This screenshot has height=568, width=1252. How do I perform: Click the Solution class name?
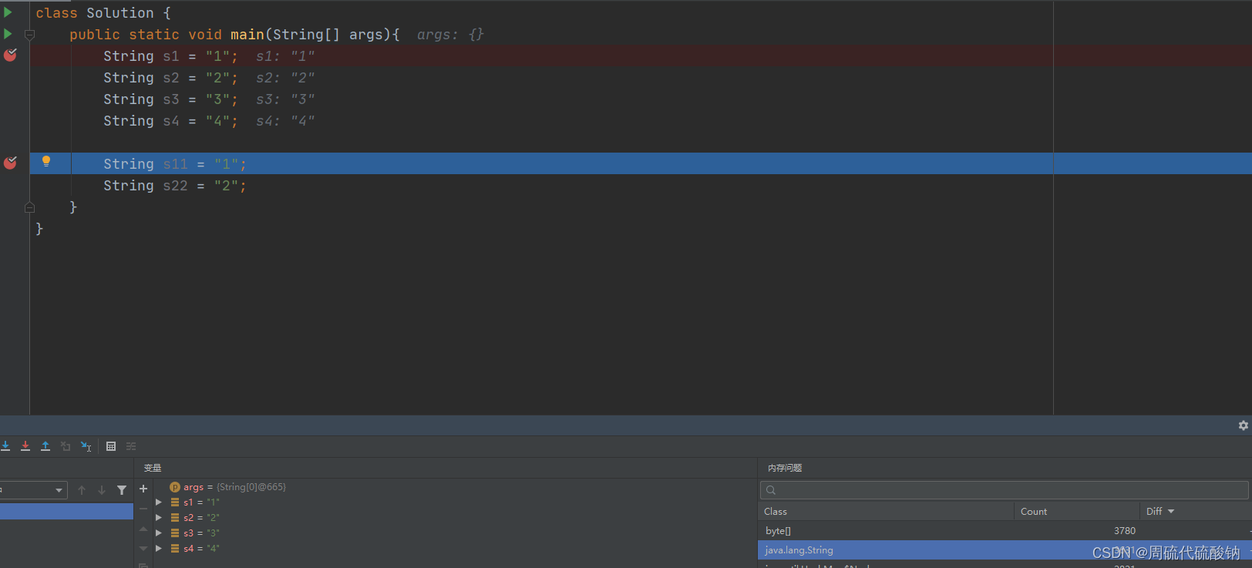coord(120,13)
